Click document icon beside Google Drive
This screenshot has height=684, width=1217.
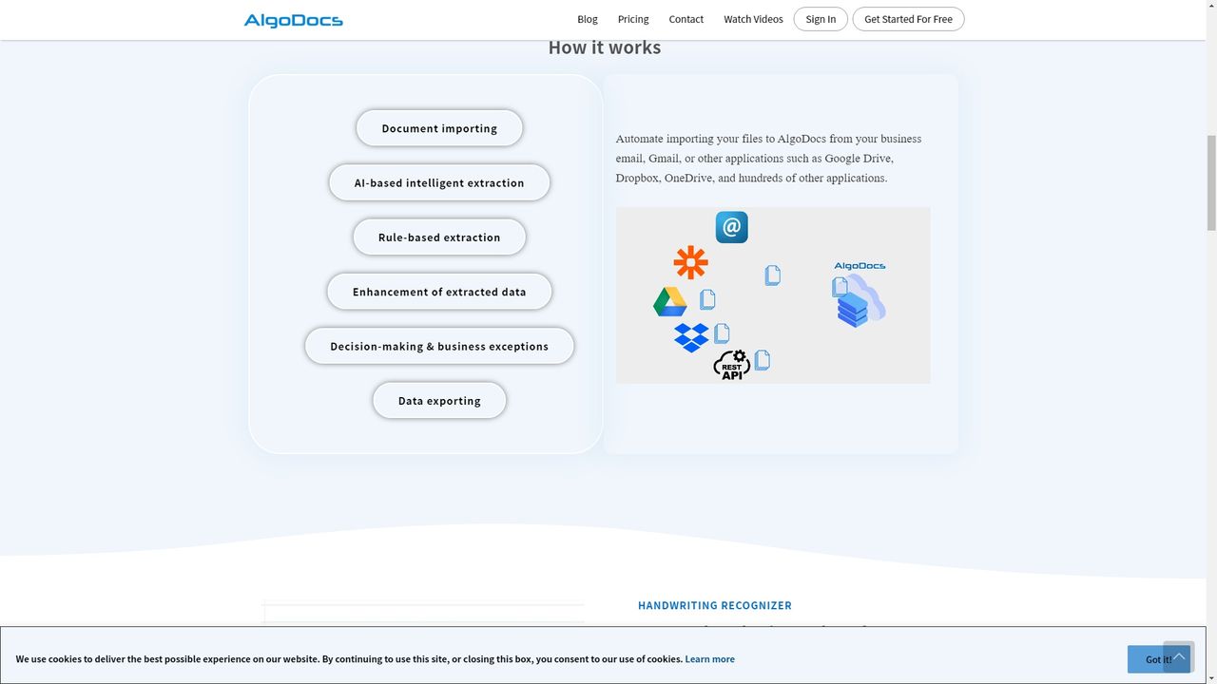click(707, 299)
